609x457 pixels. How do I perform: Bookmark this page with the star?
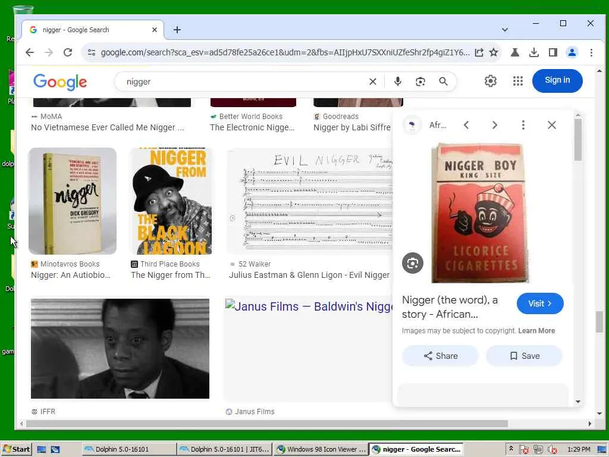pos(494,52)
